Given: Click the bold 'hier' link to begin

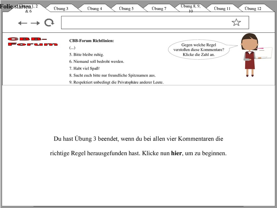Looking at the screenshot, I should [176, 153].
